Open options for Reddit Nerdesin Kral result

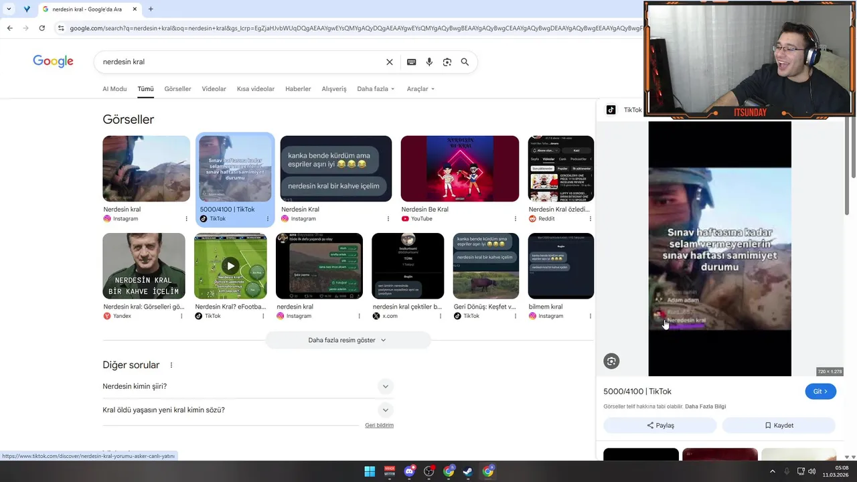590,219
